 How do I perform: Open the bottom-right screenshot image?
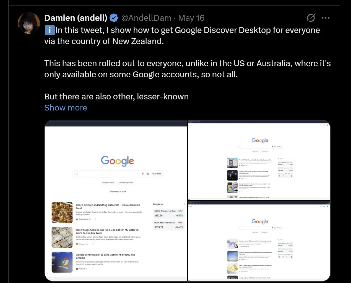click(259, 241)
